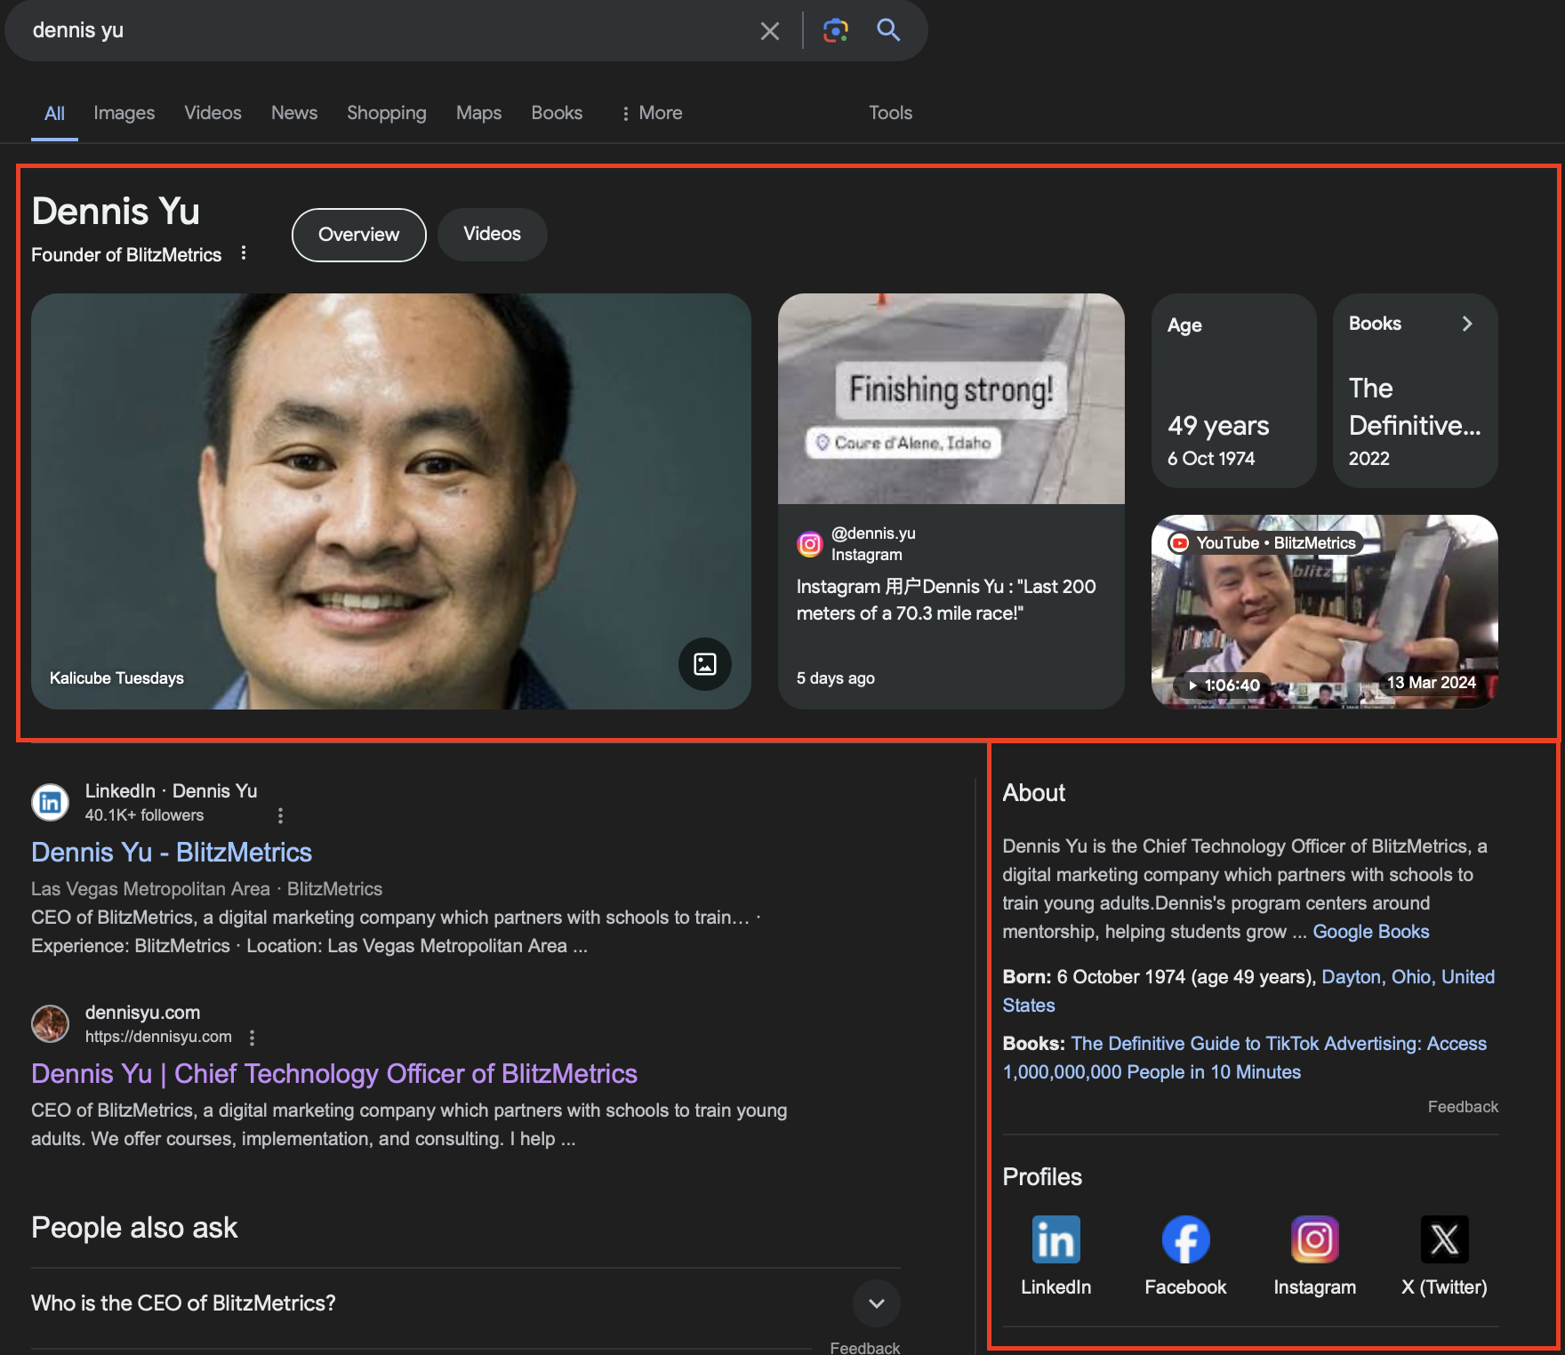Click the dennisyu.com site favicon
Screen dimensions: 1565x1355
click(51, 1023)
